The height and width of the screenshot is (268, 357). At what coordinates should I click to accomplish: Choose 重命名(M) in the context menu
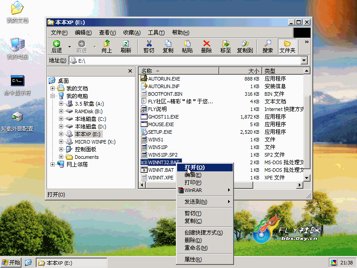(205, 248)
